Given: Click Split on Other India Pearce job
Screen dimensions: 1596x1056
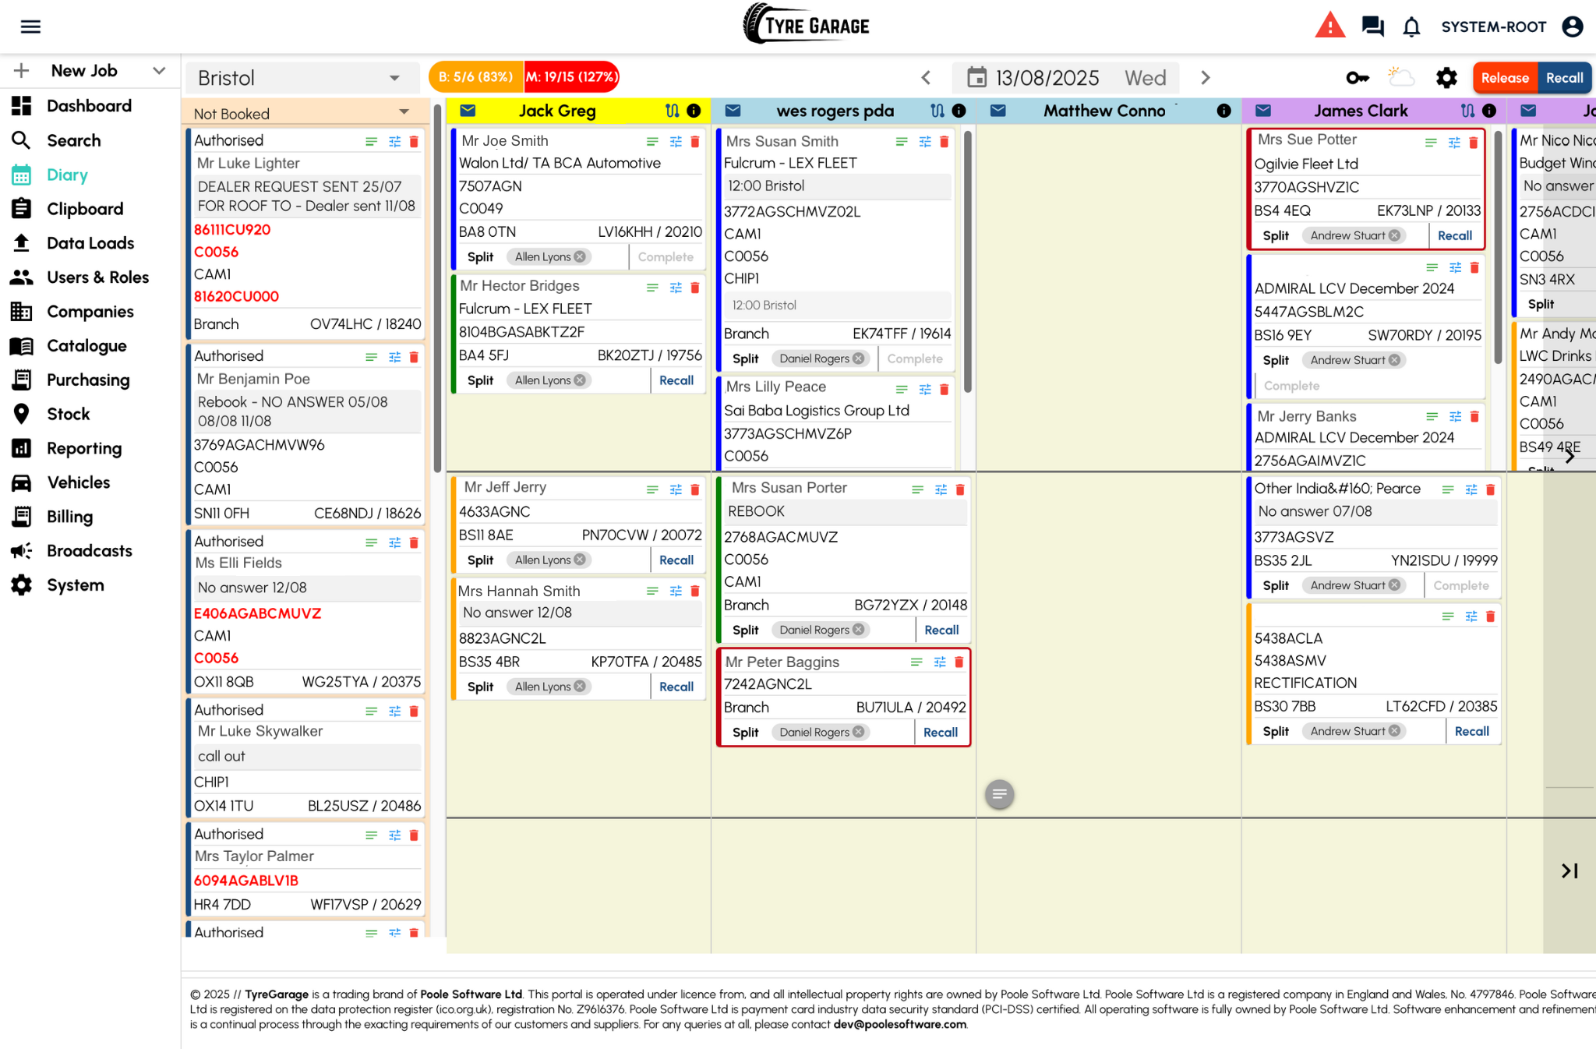Looking at the screenshot, I should click(1275, 585).
